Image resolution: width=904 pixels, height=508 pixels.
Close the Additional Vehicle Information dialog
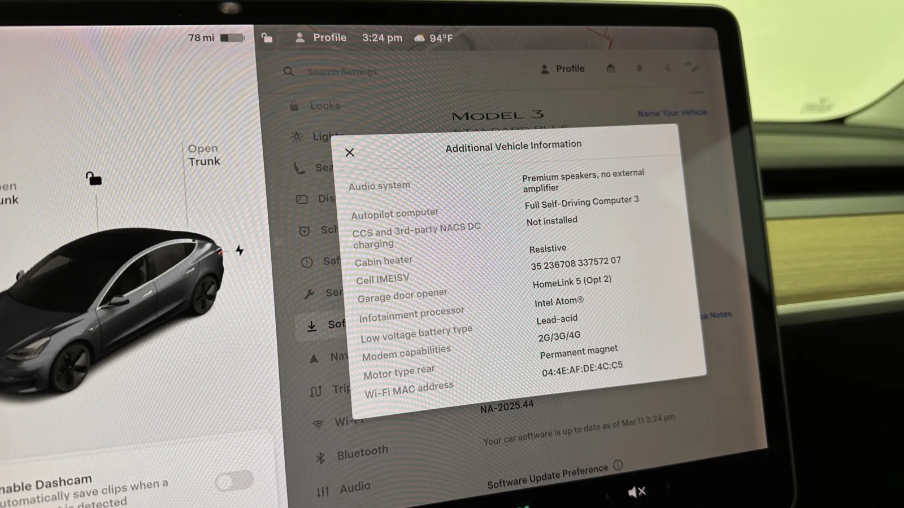coord(350,152)
